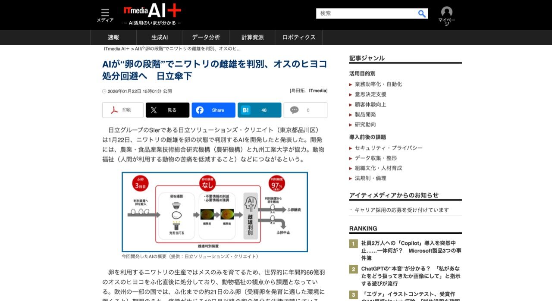
Task: Focus the search input field
Action: [x=367, y=14]
